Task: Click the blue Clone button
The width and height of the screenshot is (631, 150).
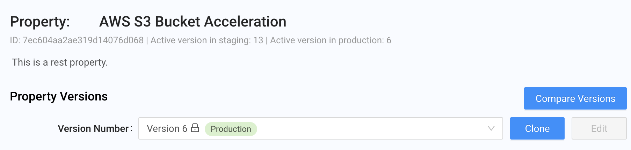Action: (537, 128)
